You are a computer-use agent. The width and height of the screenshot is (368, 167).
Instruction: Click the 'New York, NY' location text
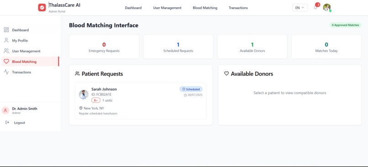pos(94,108)
